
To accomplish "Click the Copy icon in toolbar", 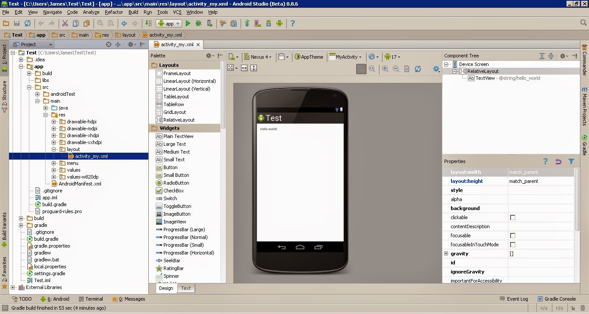I will 76,24.
